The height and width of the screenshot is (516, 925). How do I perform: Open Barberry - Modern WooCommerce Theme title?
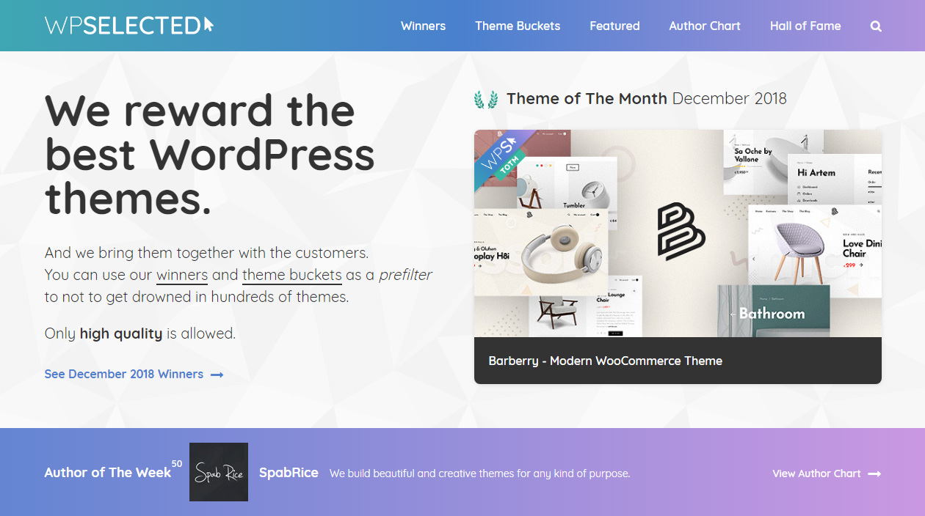click(606, 361)
